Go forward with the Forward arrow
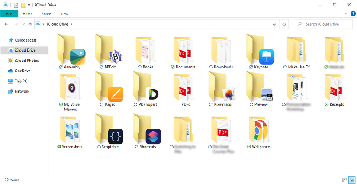 pos(16,24)
